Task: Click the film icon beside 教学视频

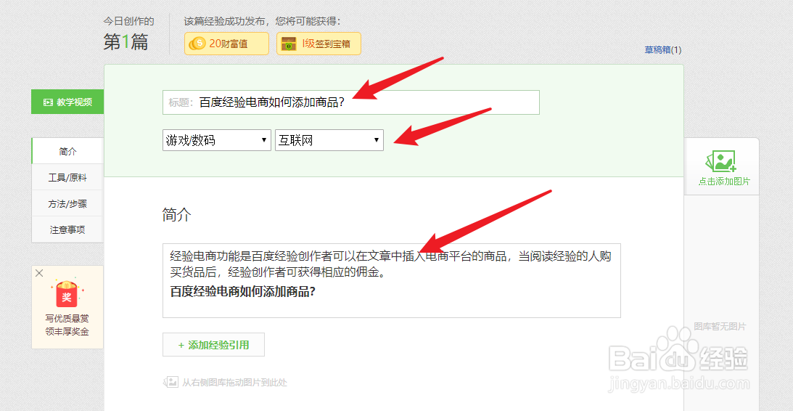Action: coord(48,102)
